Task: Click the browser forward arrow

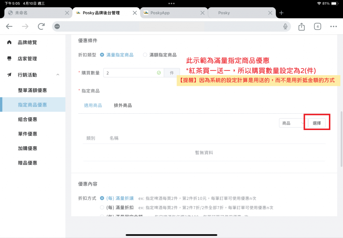Action: (x=25, y=26)
